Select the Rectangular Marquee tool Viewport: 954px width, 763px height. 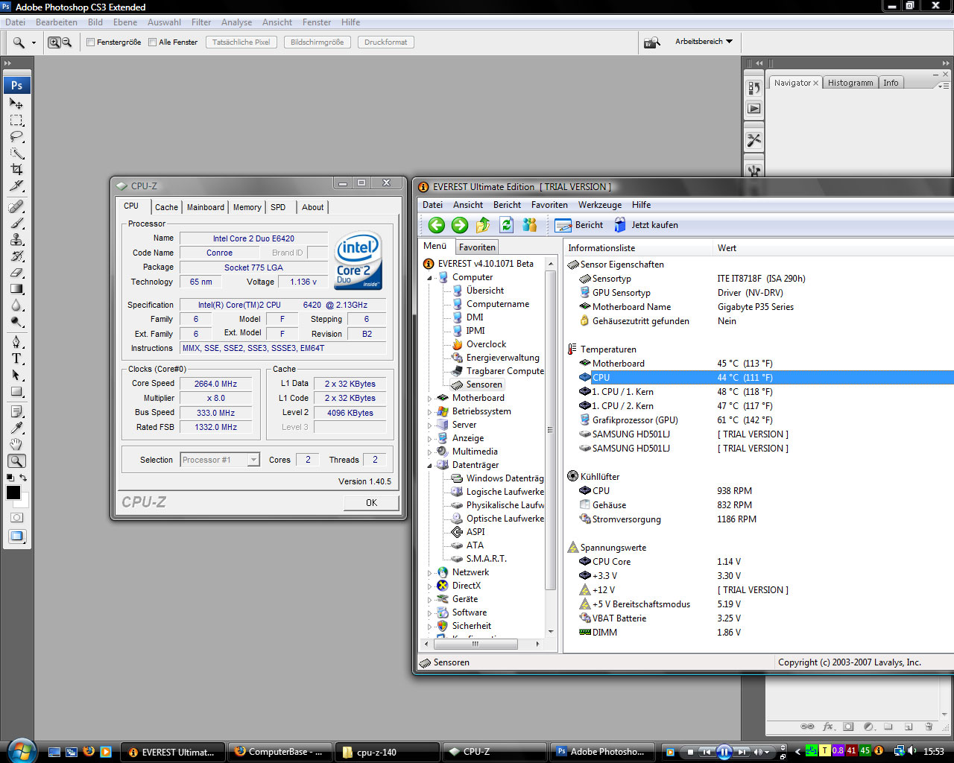point(16,121)
